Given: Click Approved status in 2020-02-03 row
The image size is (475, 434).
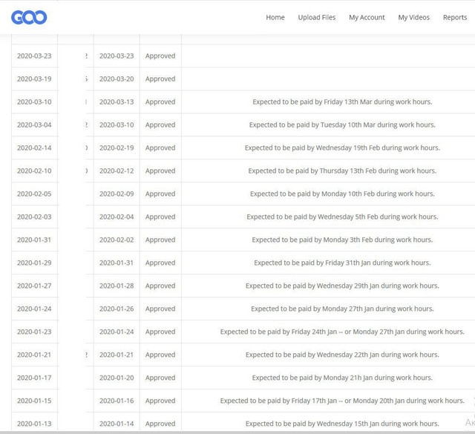Looking at the screenshot, I should tap(160, 217).
